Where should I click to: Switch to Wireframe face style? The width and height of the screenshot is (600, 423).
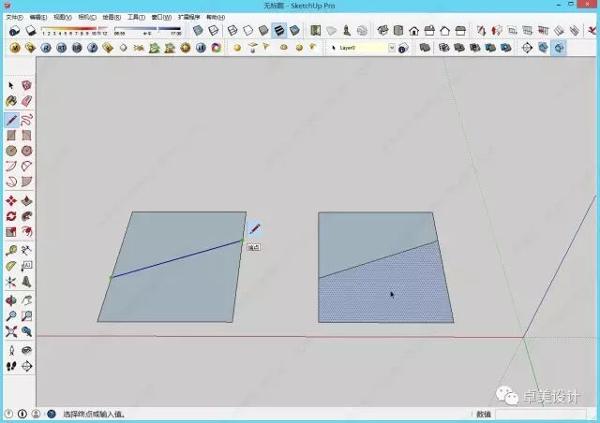point(232,30)
